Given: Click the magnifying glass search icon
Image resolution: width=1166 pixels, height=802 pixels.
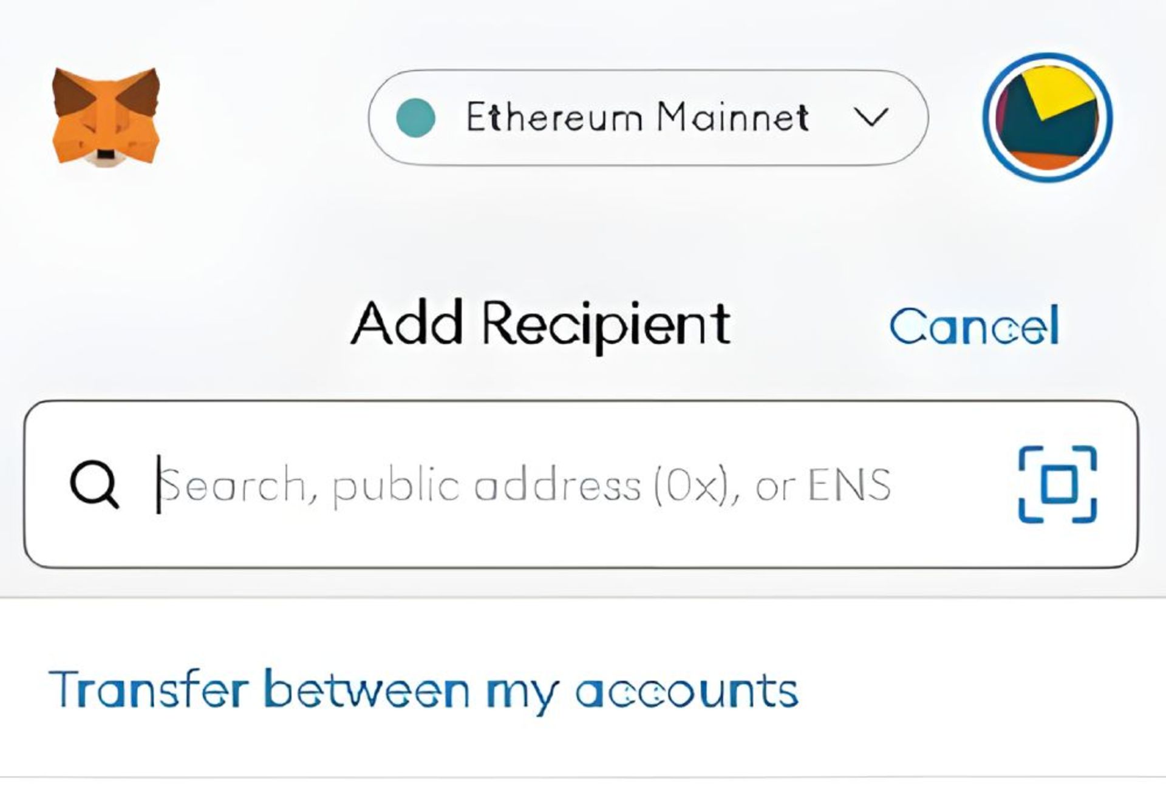Looking at the screenshot, I should pyautogui.click(x=94, y=484).
